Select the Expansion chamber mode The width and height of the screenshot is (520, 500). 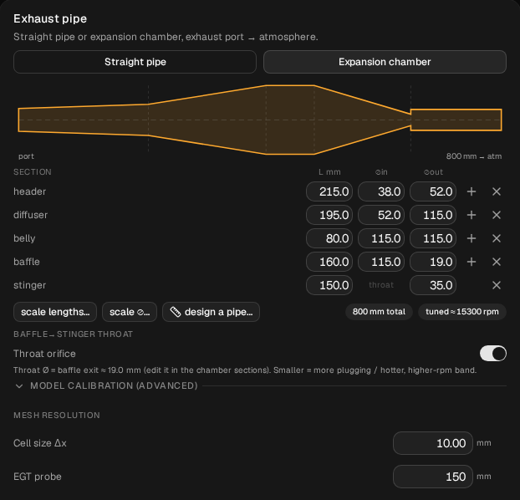tap(385, 62)
